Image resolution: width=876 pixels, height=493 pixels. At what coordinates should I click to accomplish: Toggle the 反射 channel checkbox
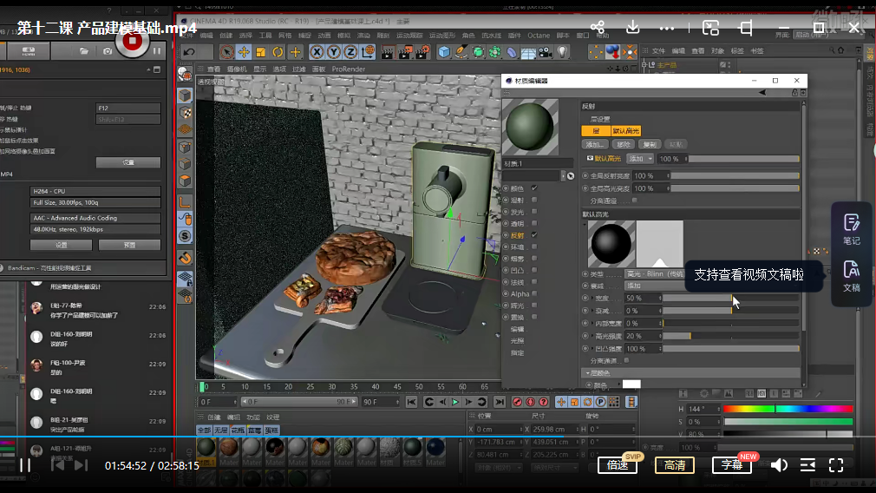point(534,235)
